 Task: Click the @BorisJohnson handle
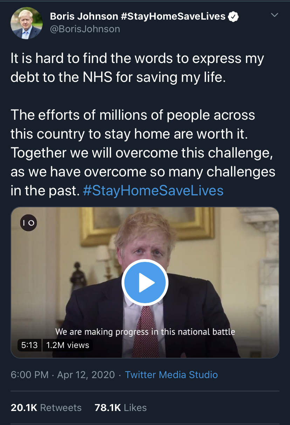(85, 29)
